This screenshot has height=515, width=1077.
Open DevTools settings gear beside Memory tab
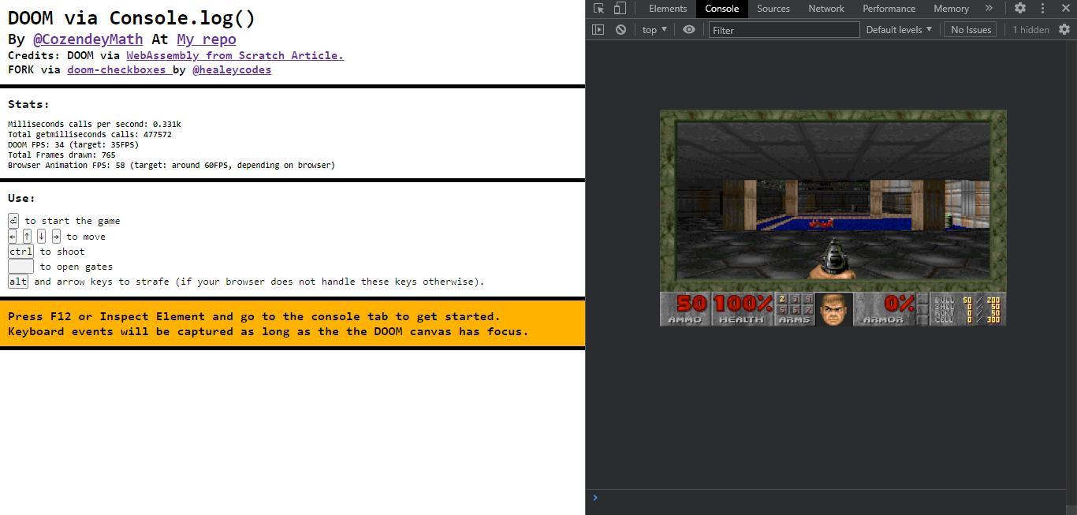pyautogui.click(x=1020, y=9)
